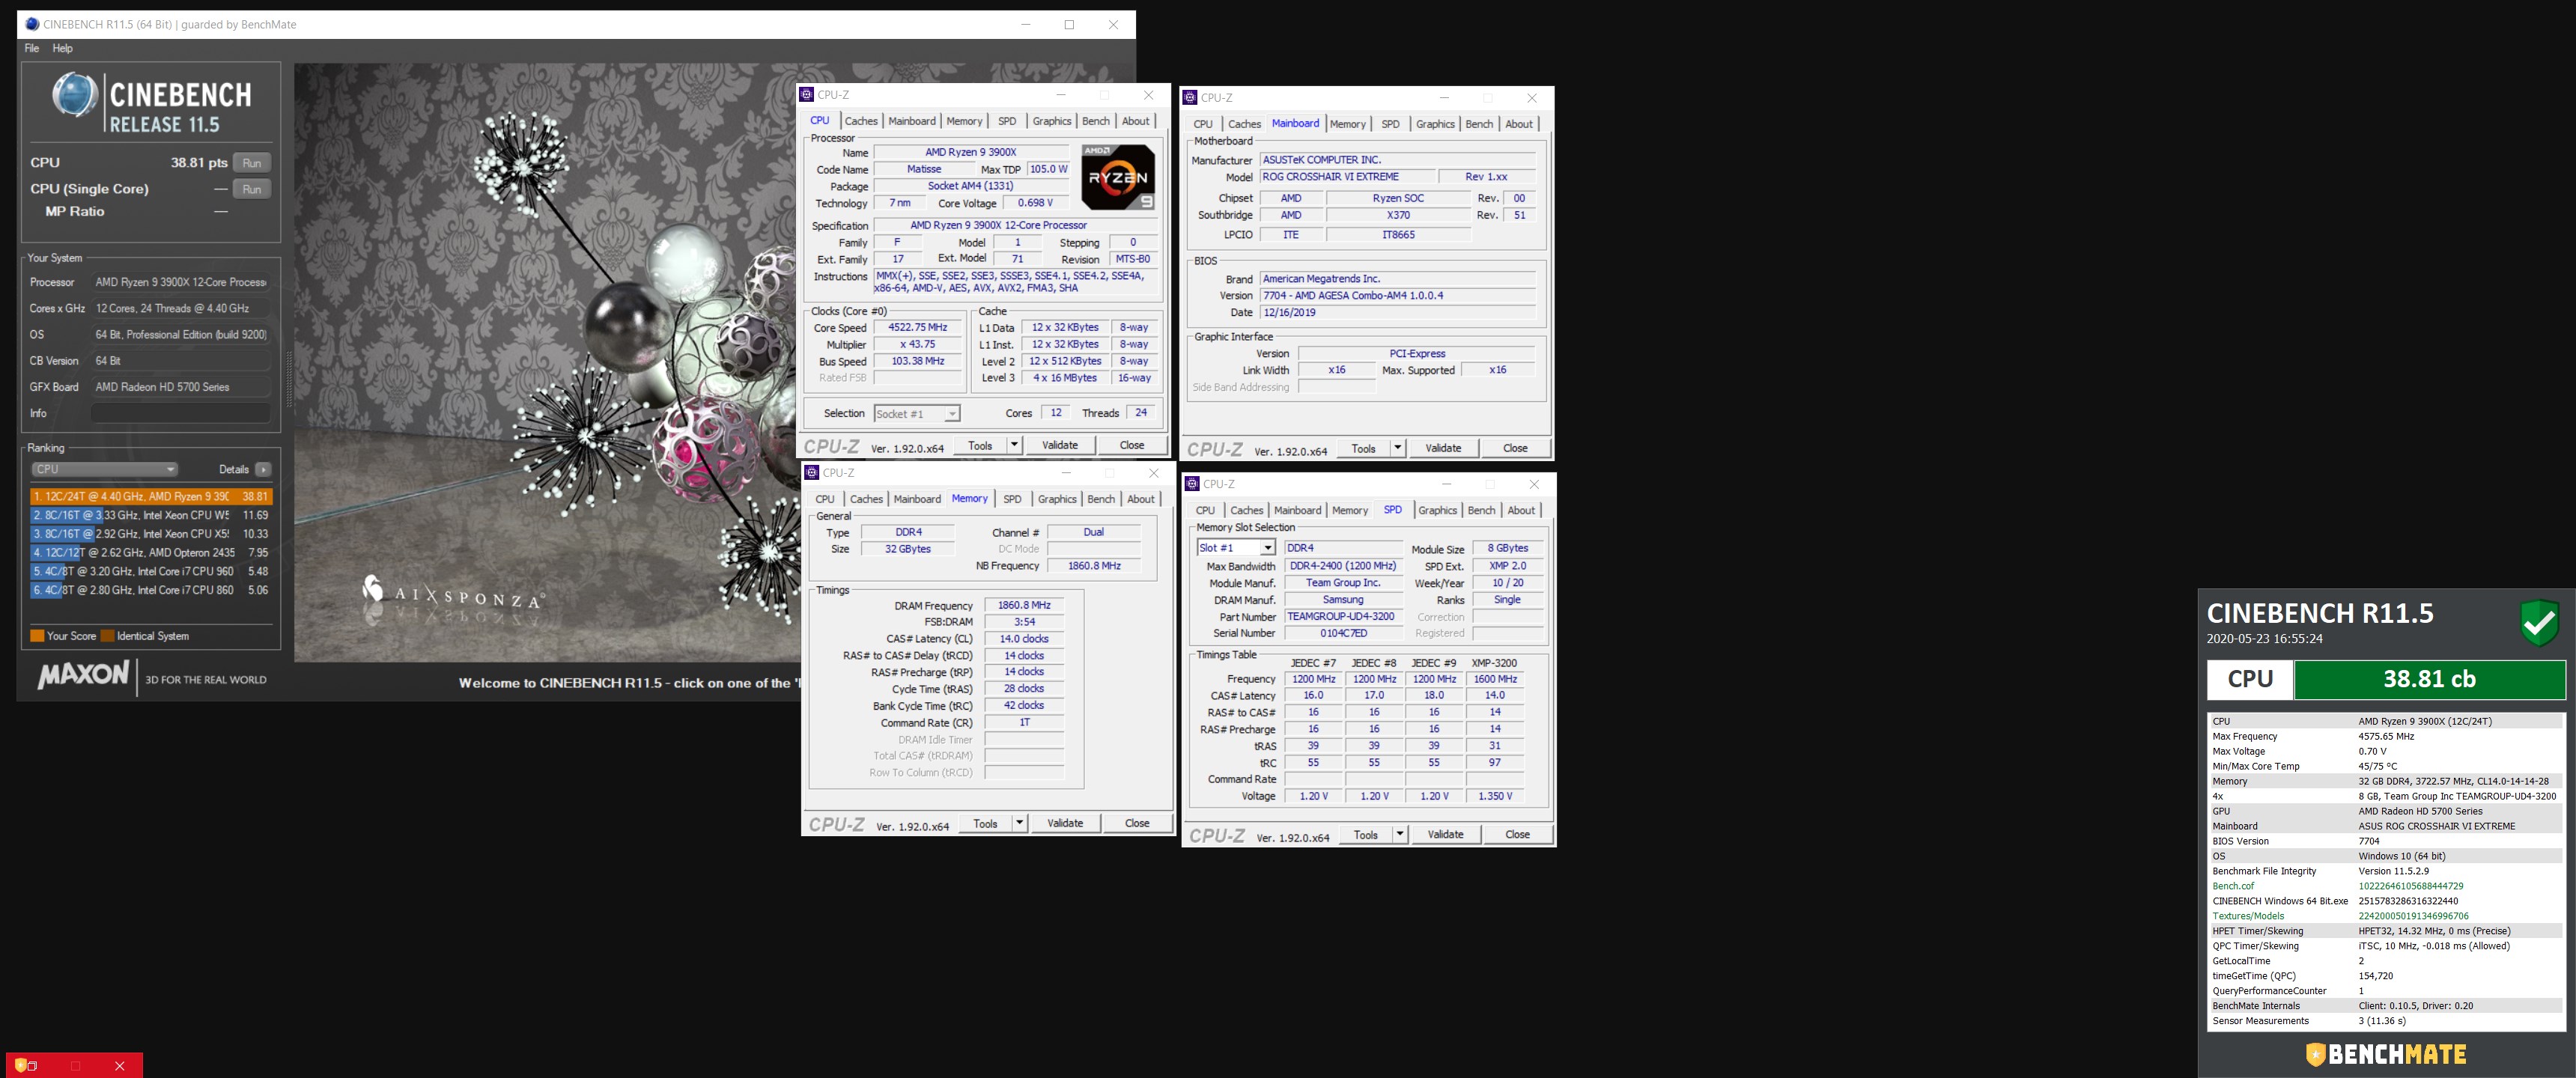Open Socket #1 selection dropdown in CPU-Z

point(917,414)
